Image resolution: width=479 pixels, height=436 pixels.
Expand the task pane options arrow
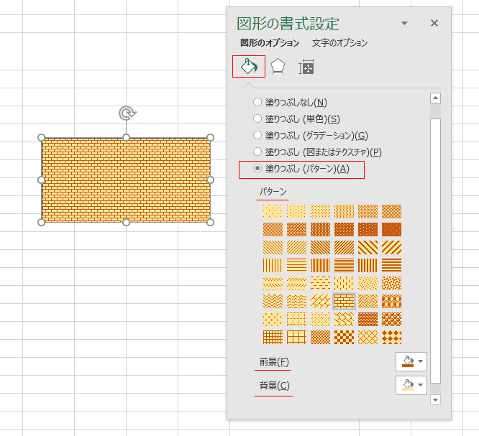coord(404,24)
